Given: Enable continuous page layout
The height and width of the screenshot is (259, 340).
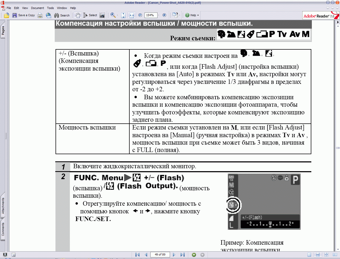Looking at the screenshot, I should tap(318, 255).
